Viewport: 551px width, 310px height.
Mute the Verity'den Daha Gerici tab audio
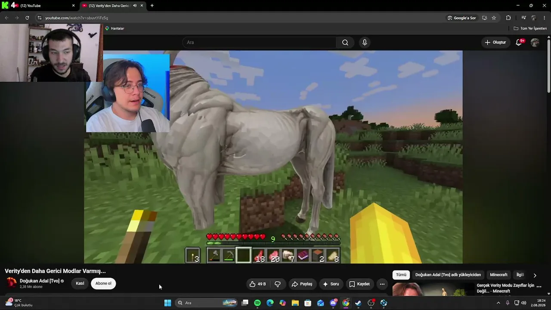click(135, 6)
